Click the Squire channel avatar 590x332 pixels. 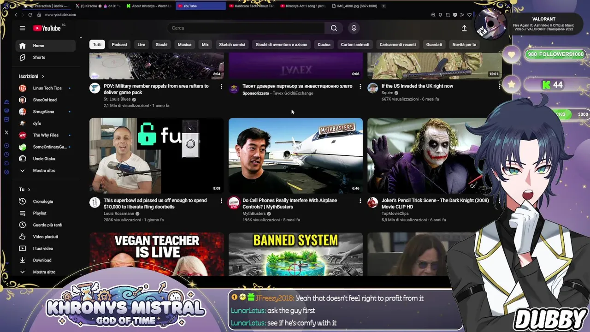coord(372,88)
